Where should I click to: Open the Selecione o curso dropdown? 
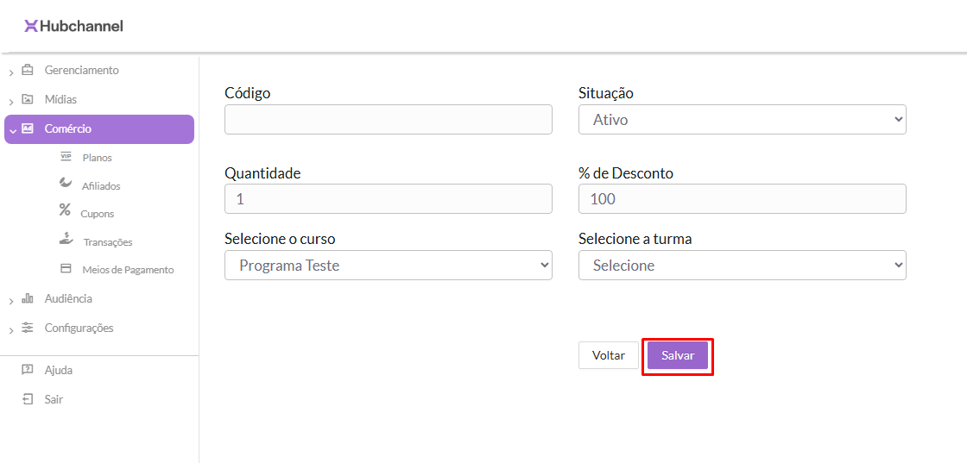(x=388, y=266)
